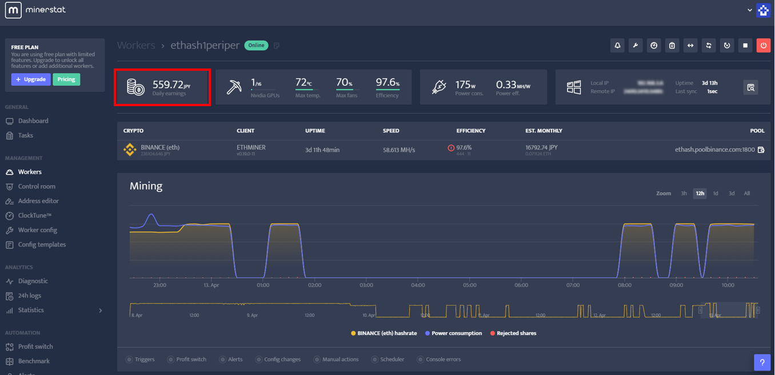Click the Upgrade button
Image resolution: width=775 pixels, height=375 pixels.
[30, 79]
